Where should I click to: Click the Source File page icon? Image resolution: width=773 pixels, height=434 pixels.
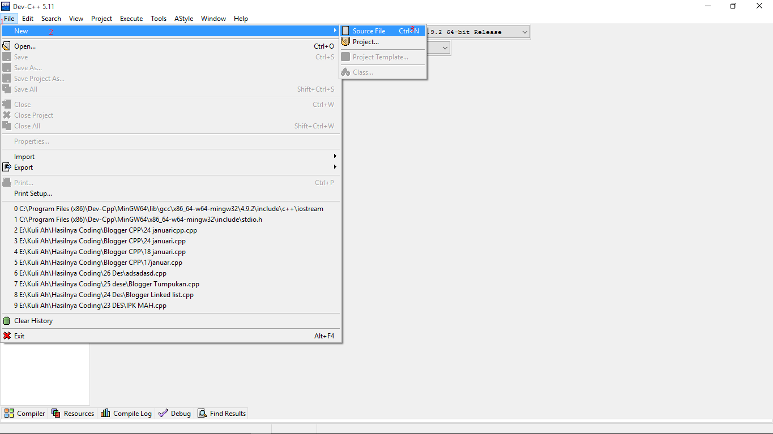(345, 31)
